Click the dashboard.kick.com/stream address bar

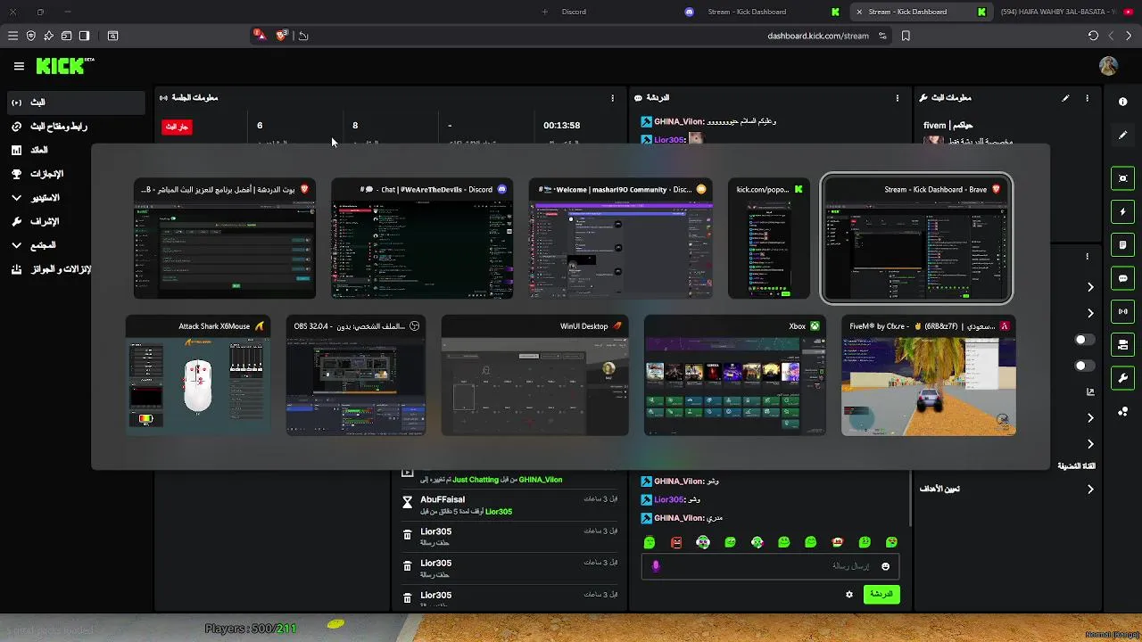818,36
